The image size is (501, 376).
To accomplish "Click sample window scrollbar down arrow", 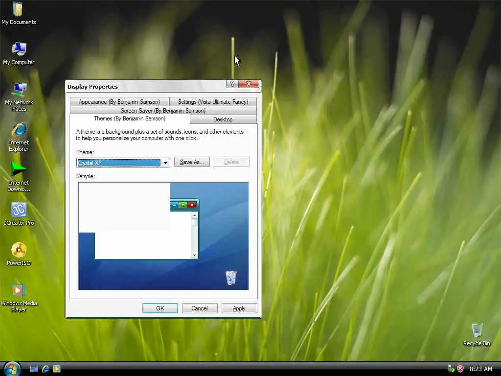I will point(194,255).
